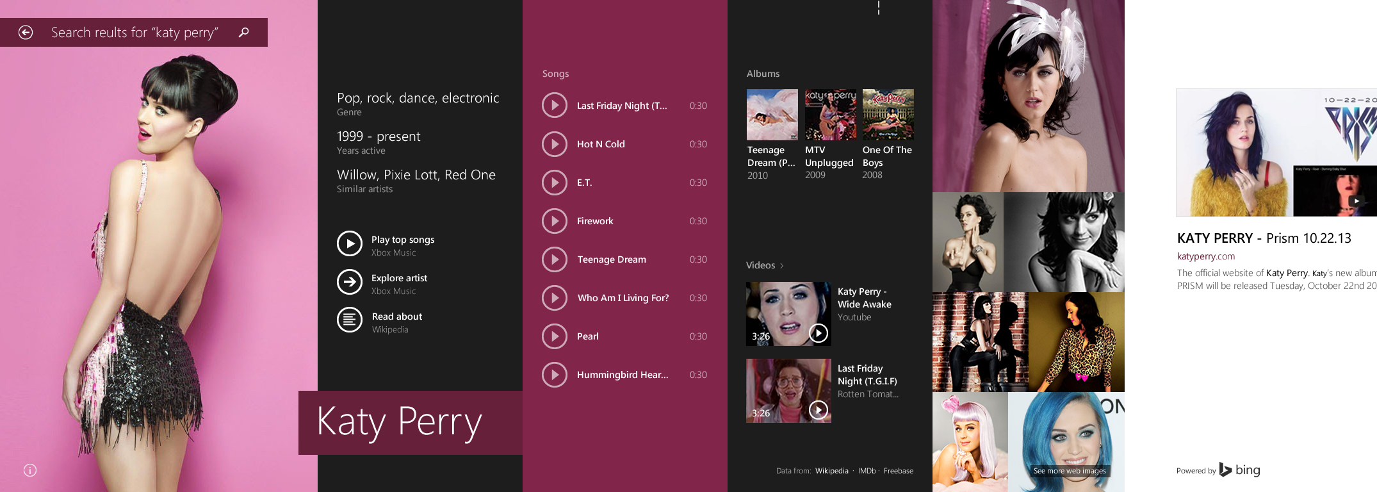This screenshot has height=492, width=1377.
Task: Click the Read about Wikipedia icon
Action: 350,320
